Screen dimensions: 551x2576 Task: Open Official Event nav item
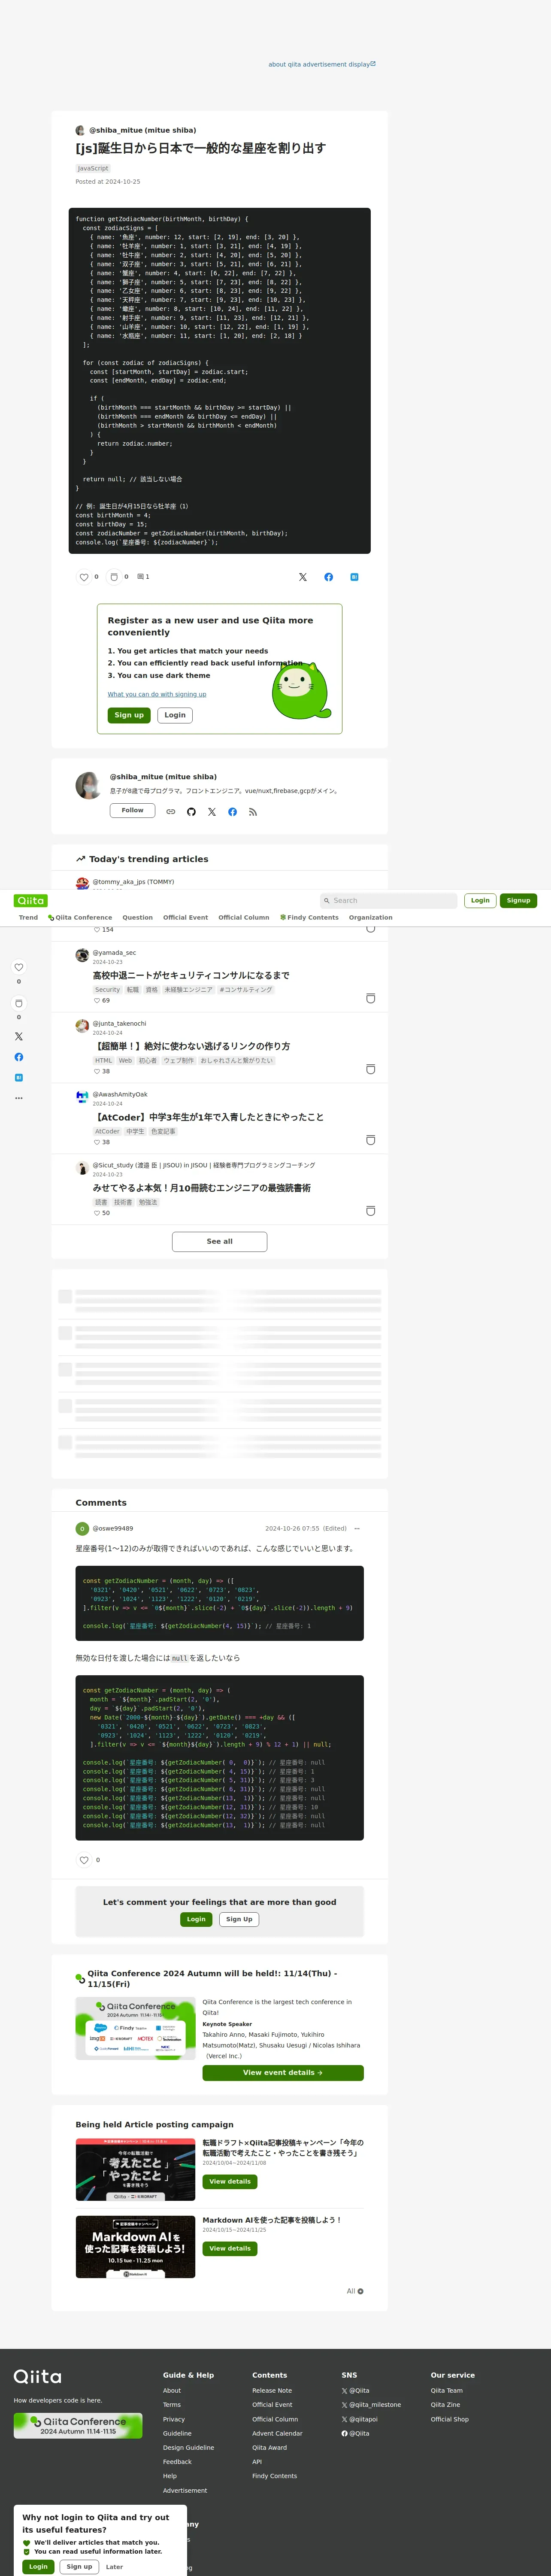coord(186,917)
